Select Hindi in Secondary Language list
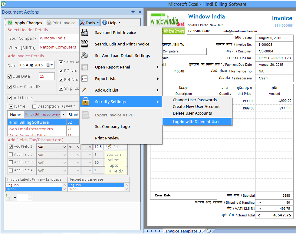This screenshot has height=234, width=296. pos(96,189)
